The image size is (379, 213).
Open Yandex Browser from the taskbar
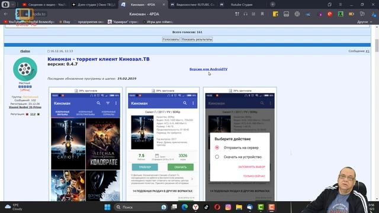tap(195, 207)
